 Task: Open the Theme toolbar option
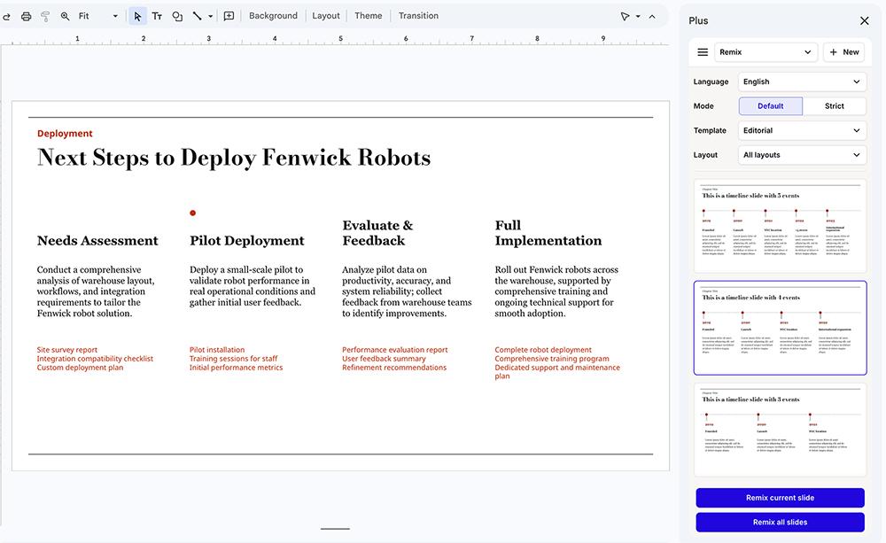pos(369,16)
